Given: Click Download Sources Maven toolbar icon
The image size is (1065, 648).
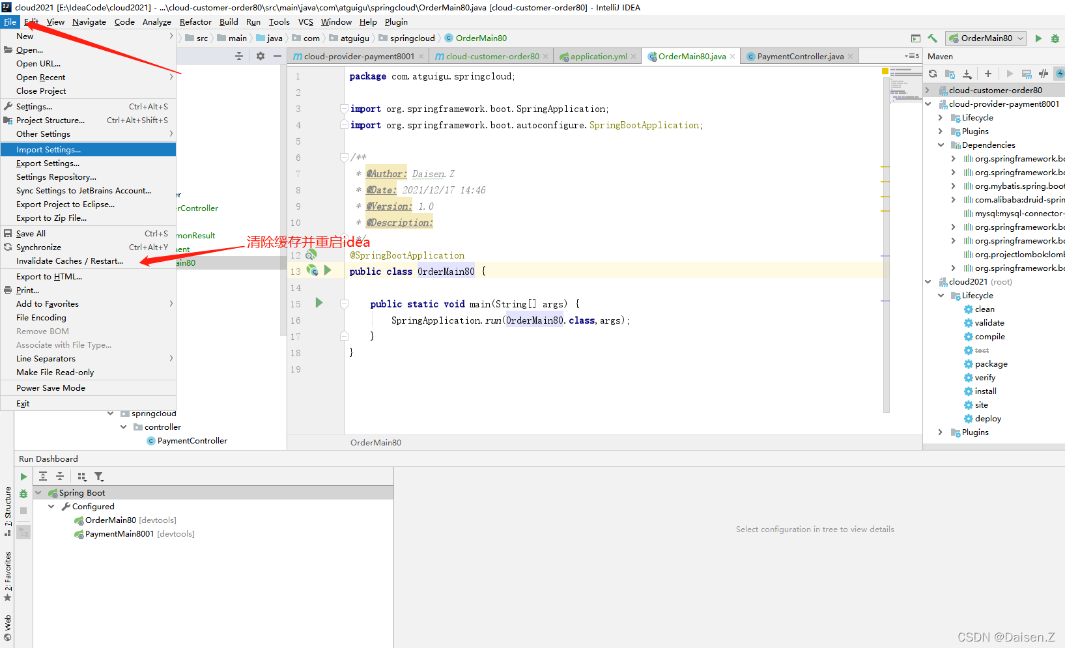Looking at the screenshot, I should click(967, 74).
